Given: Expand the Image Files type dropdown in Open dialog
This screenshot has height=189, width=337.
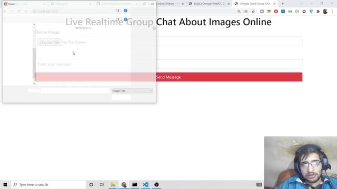Looking at the screenshot, I should [132, 91].
